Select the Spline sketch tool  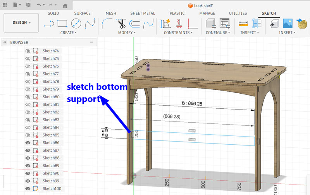coord(90,24)
